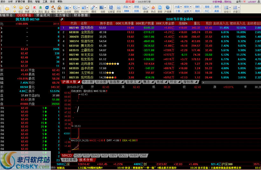The image size is (261, 170).
Task: Expand the F10/F9 dropdown arrow
Action: coord(87,8)
